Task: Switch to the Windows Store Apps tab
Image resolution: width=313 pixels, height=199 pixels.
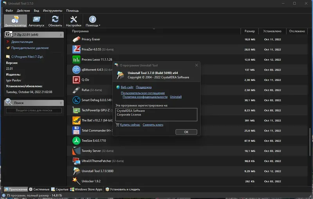Action: pos(86,190)
